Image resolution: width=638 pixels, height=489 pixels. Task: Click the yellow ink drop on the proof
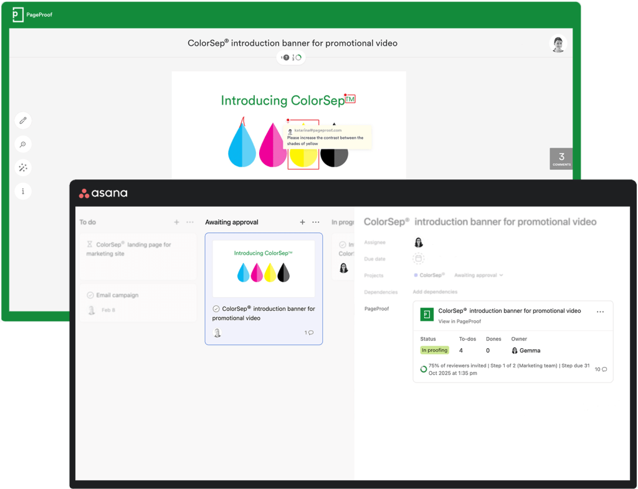(303, 153)
